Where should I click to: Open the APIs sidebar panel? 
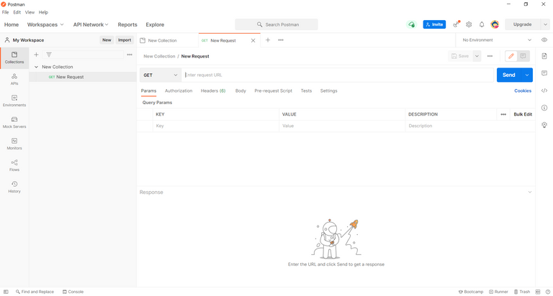(x=14, y=79)
